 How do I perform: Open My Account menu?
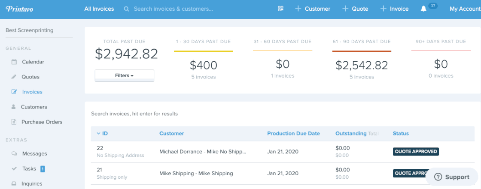click(465, 9)
